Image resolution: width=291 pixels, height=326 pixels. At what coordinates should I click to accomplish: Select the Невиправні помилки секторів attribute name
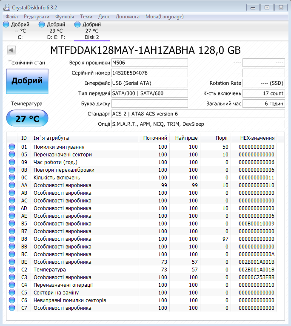coord(70,300)
